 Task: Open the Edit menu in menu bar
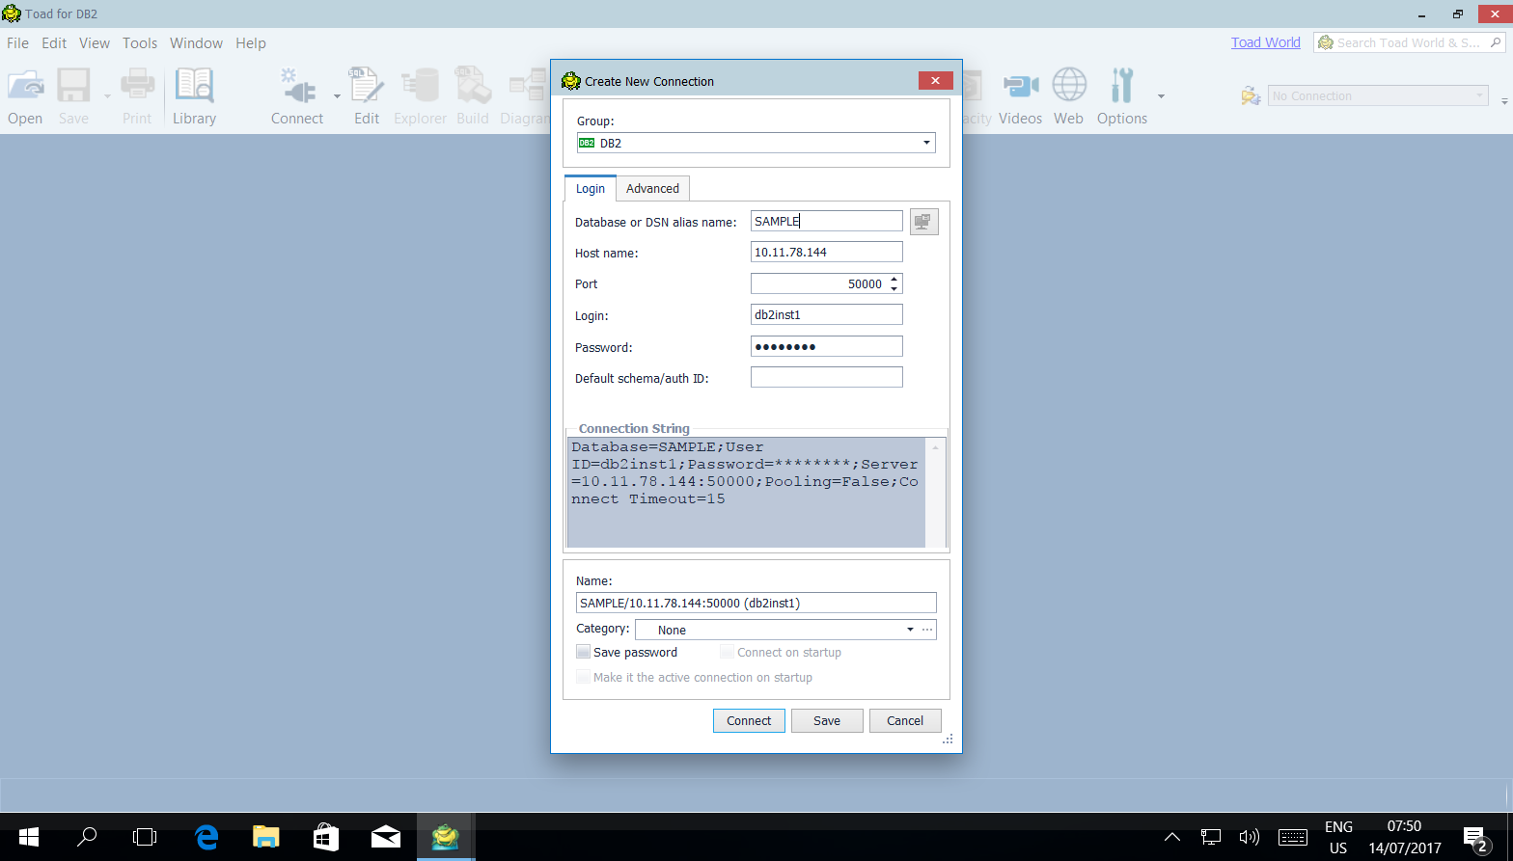(54, 42)
